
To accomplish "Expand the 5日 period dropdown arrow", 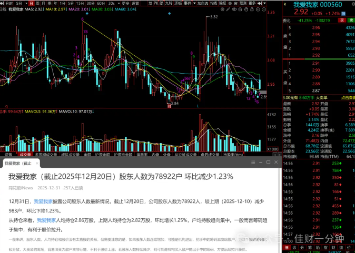I will point(26,3).
